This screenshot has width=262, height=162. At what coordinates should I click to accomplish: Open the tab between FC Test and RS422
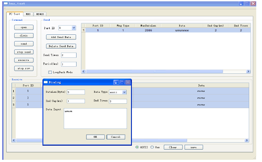pos(28,14)
